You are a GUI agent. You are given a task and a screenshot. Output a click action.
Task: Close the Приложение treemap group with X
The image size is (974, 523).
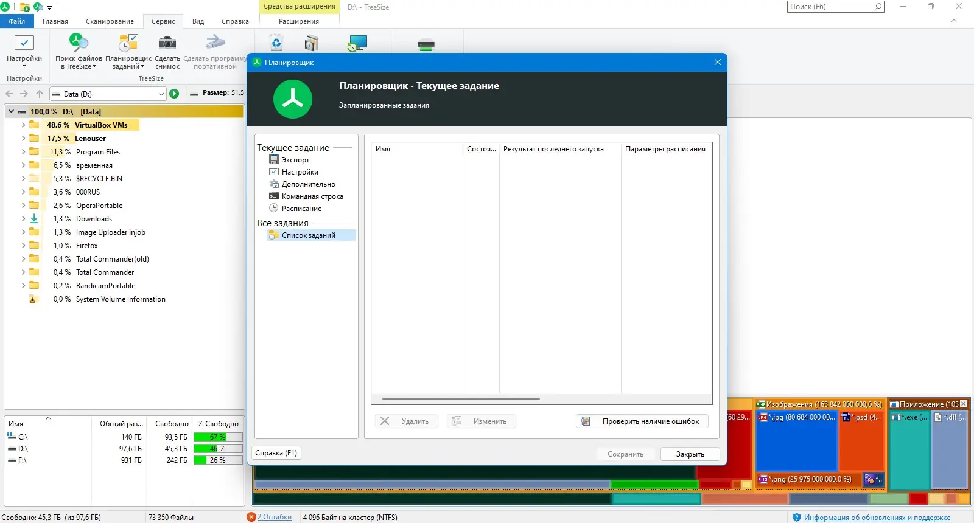tap(964, 404)
